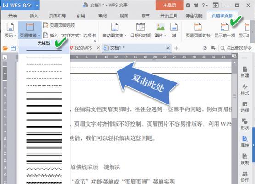
Task: Open 形状 shapes side panel
Action: pyautogui.click(x=245, y=124)
